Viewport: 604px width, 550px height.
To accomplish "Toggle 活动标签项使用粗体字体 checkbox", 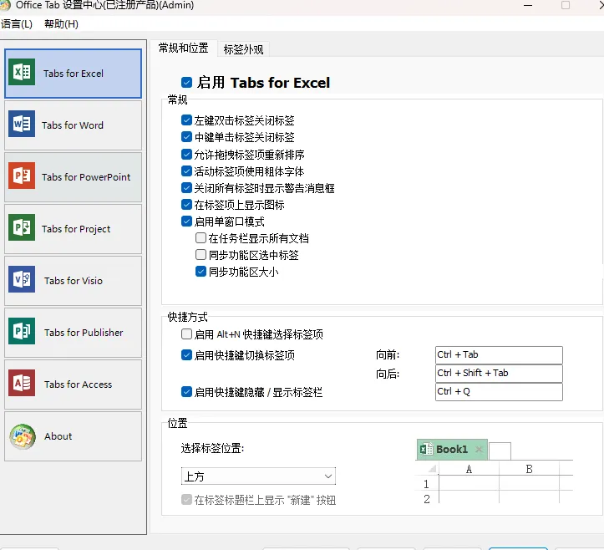I will point(186,171).
